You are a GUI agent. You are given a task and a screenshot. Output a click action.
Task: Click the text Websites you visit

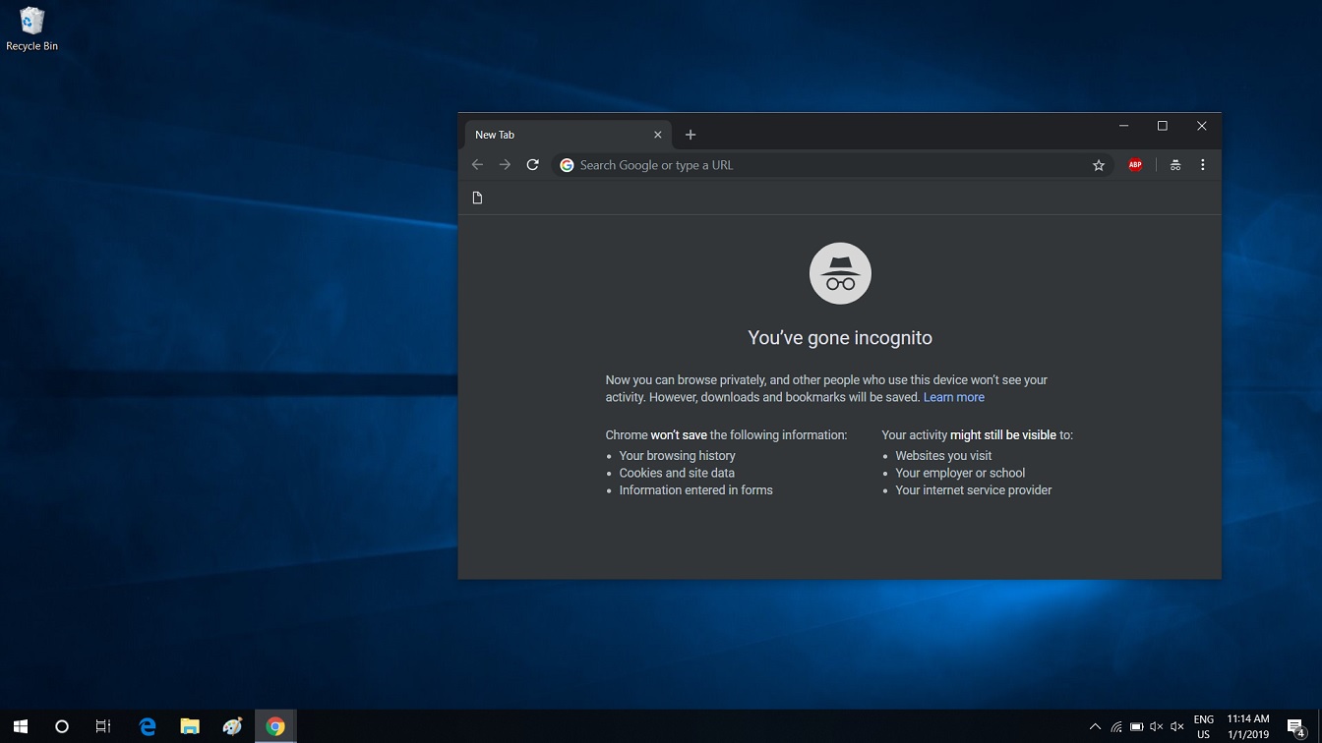coord(943,456)
